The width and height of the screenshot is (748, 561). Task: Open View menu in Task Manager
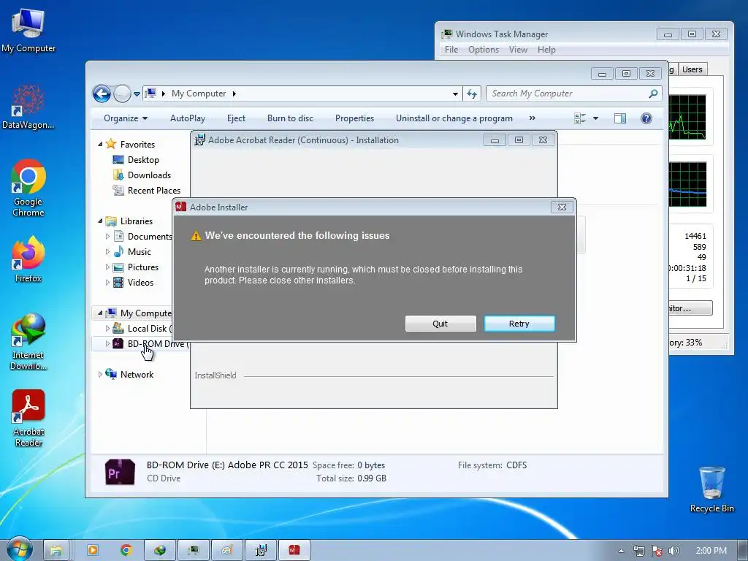tap(518, 50)
